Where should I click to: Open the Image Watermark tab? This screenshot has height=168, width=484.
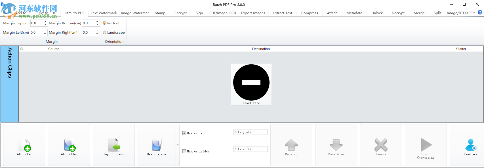pos(135,13)
